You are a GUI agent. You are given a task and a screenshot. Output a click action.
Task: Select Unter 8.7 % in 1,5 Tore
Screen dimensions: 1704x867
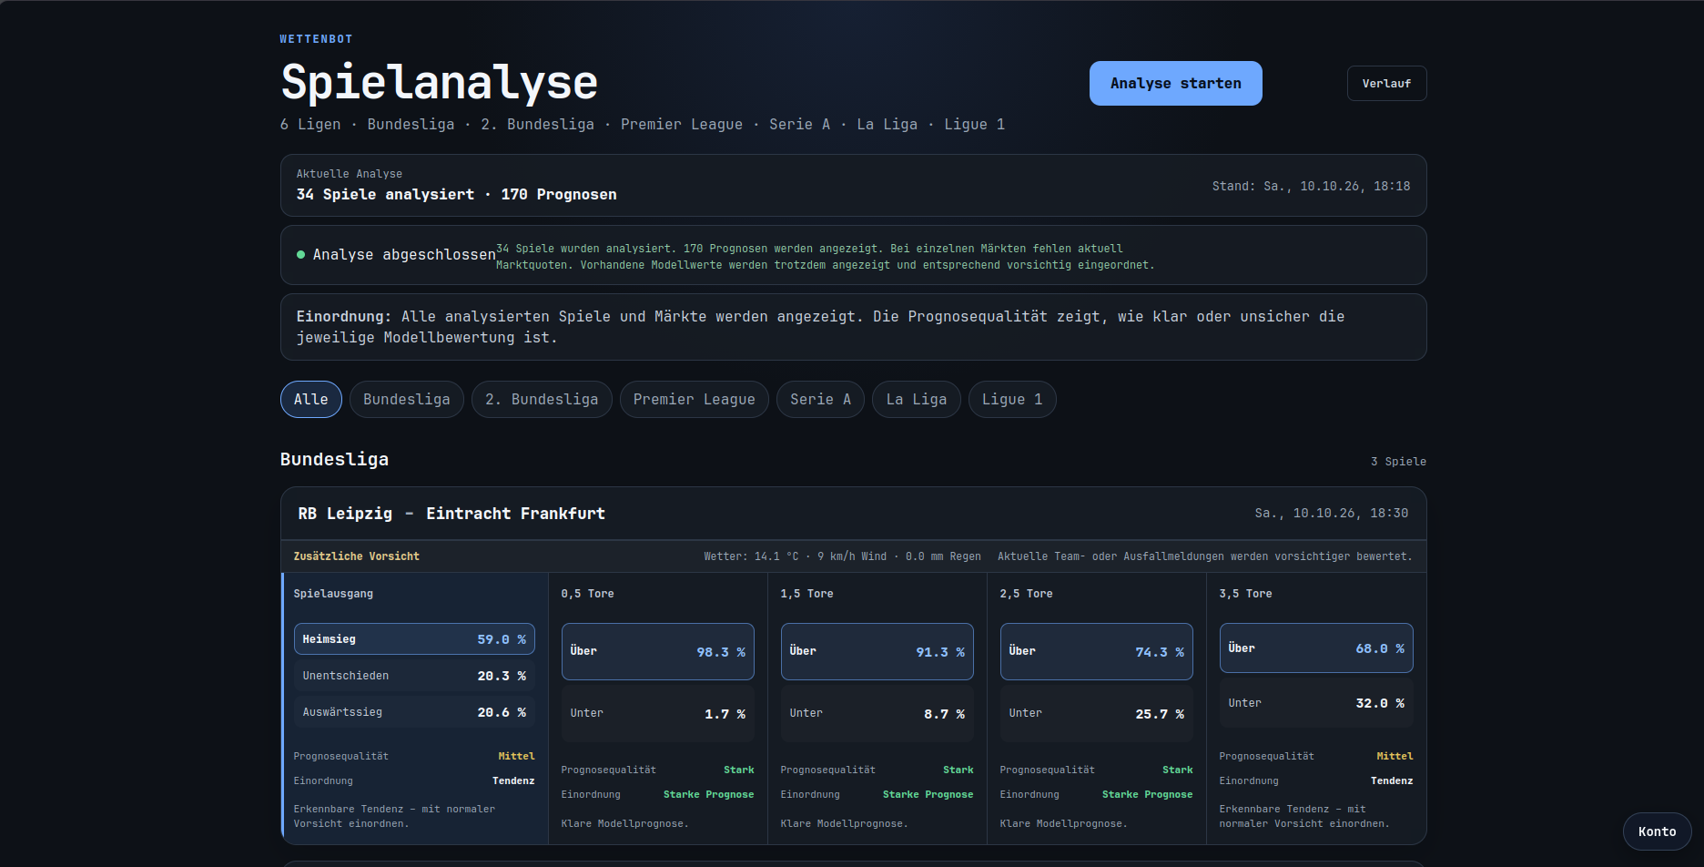[x=877, y=713]
